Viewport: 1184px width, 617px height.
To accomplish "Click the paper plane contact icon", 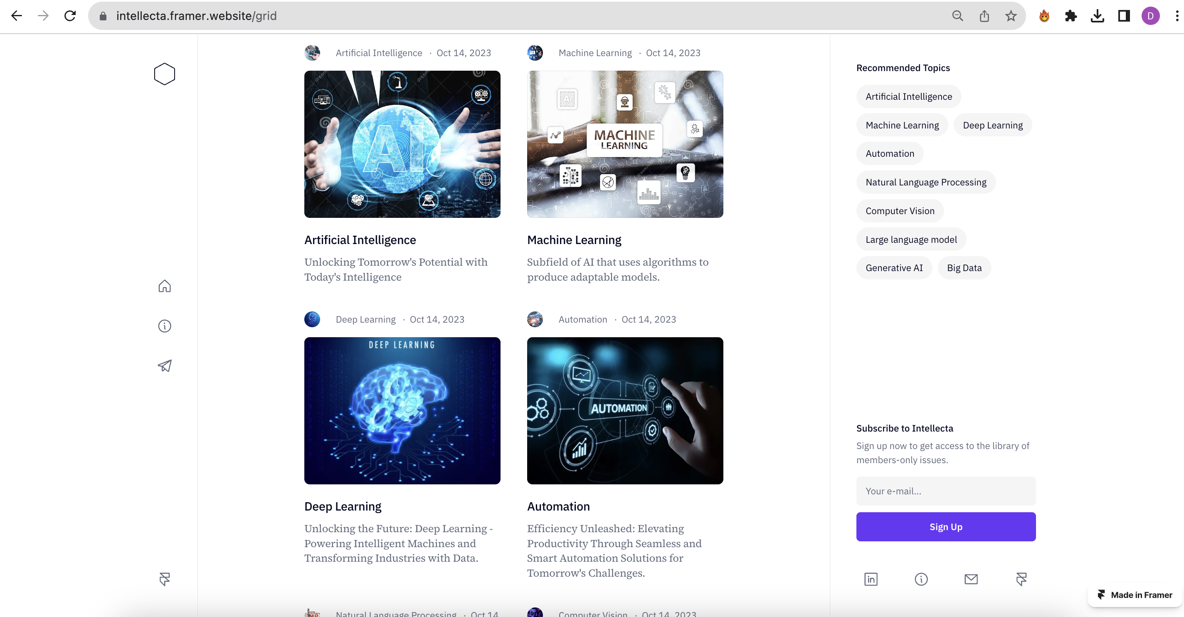I will point(165,365).
